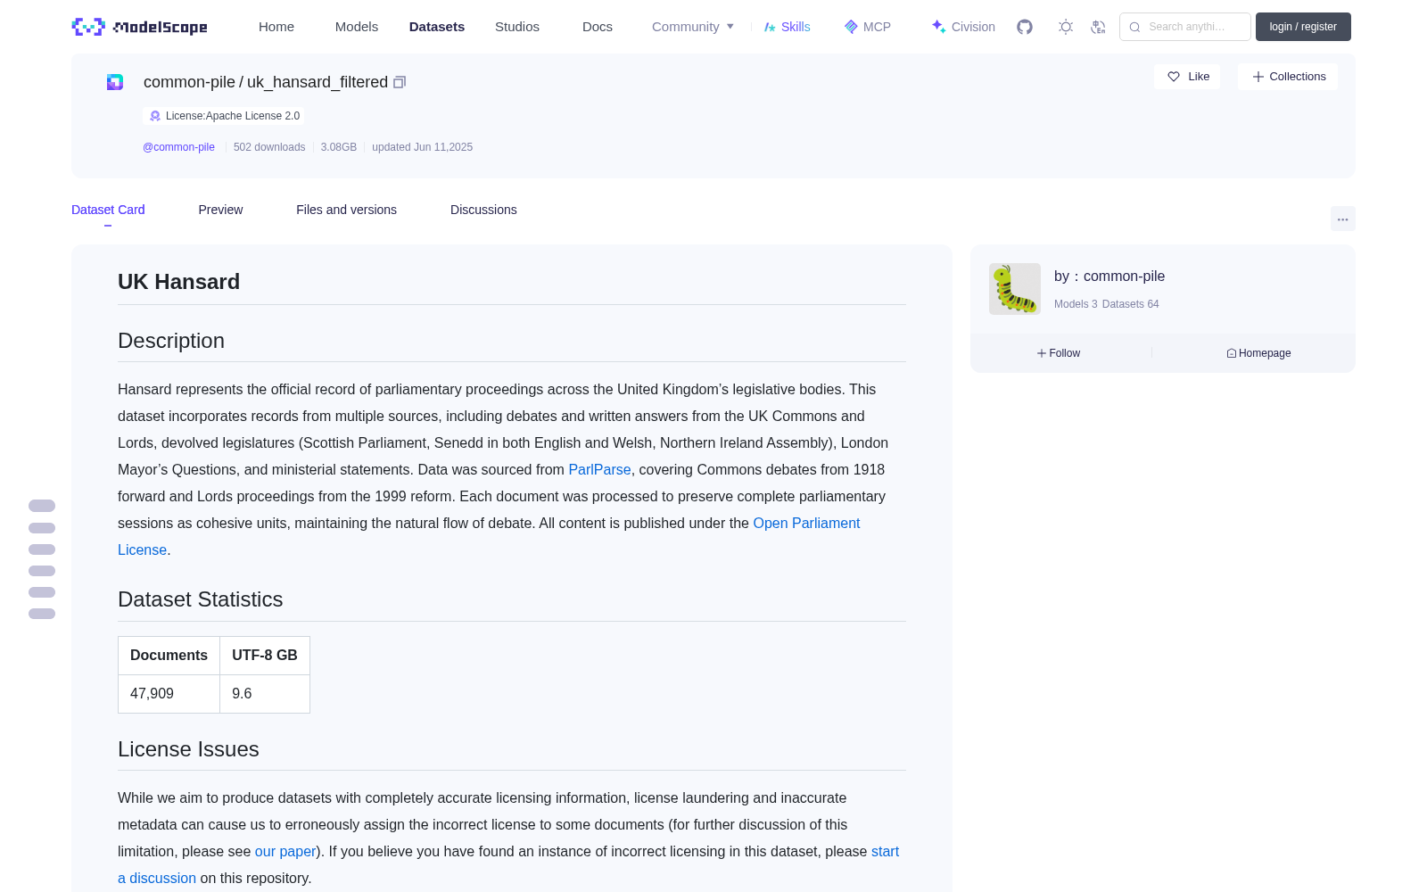Image resolution: width=1427 pixels, height=892 pixels.
Task: Open the three-dots more options menu
Action: [x=1342, y=219]
